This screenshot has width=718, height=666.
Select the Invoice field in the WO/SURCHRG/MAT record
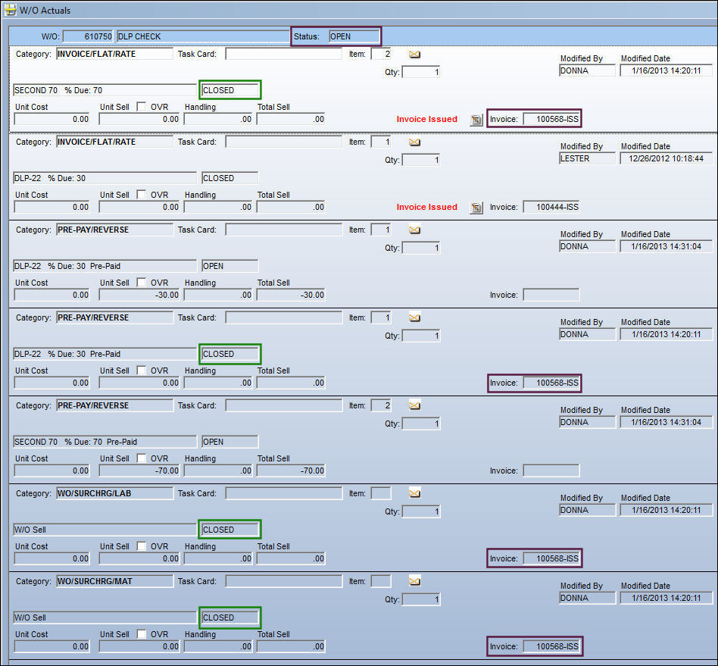coord(551,647)
